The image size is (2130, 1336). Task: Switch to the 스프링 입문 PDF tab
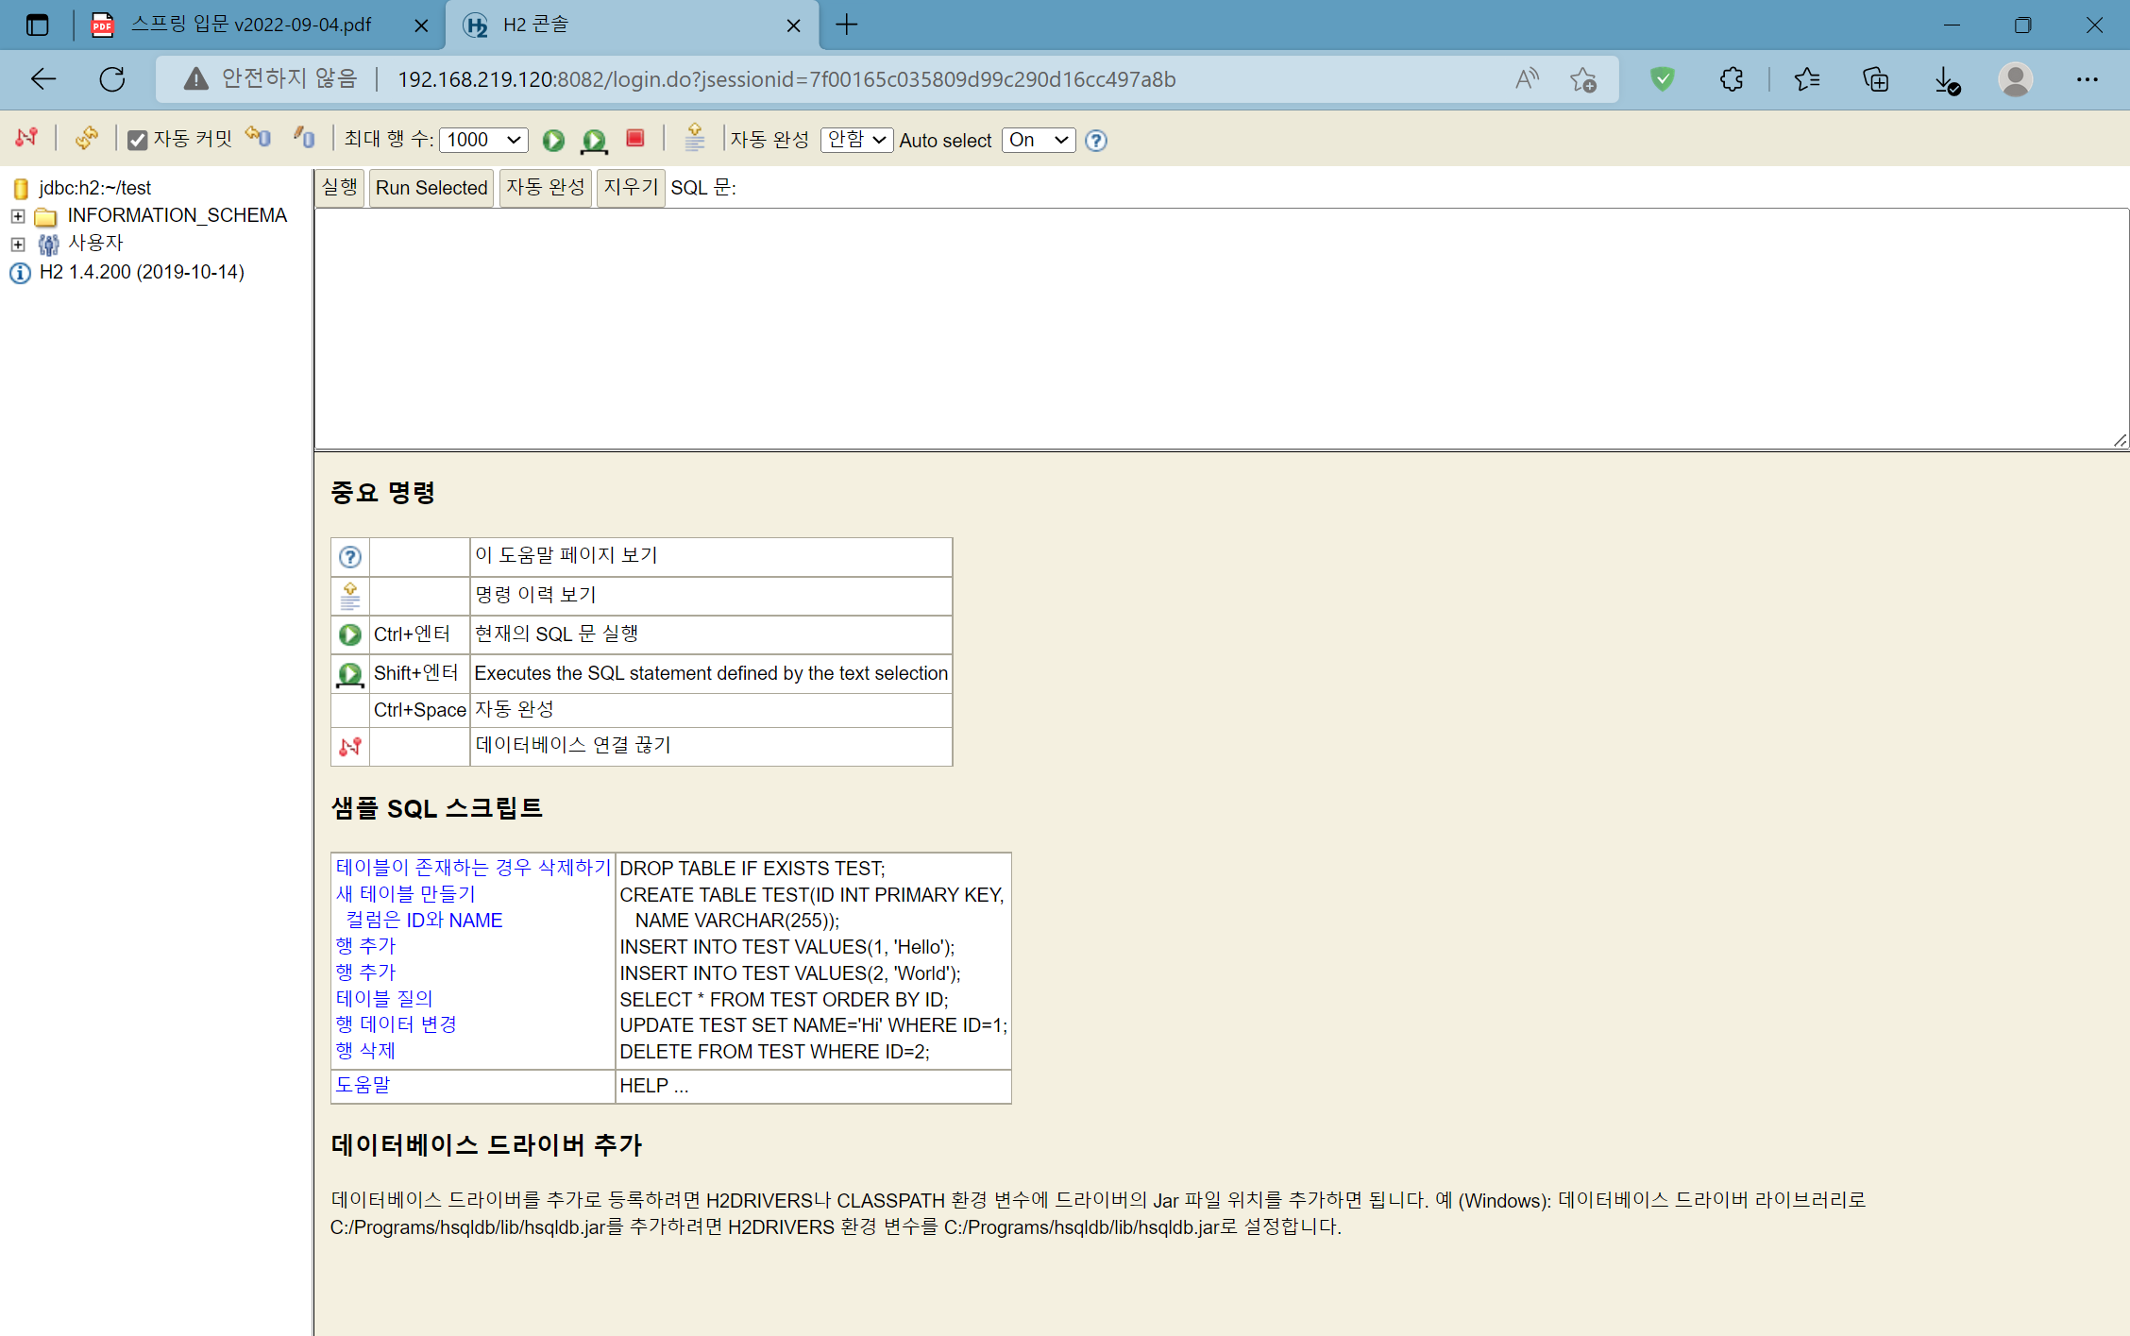click(250, 25)
